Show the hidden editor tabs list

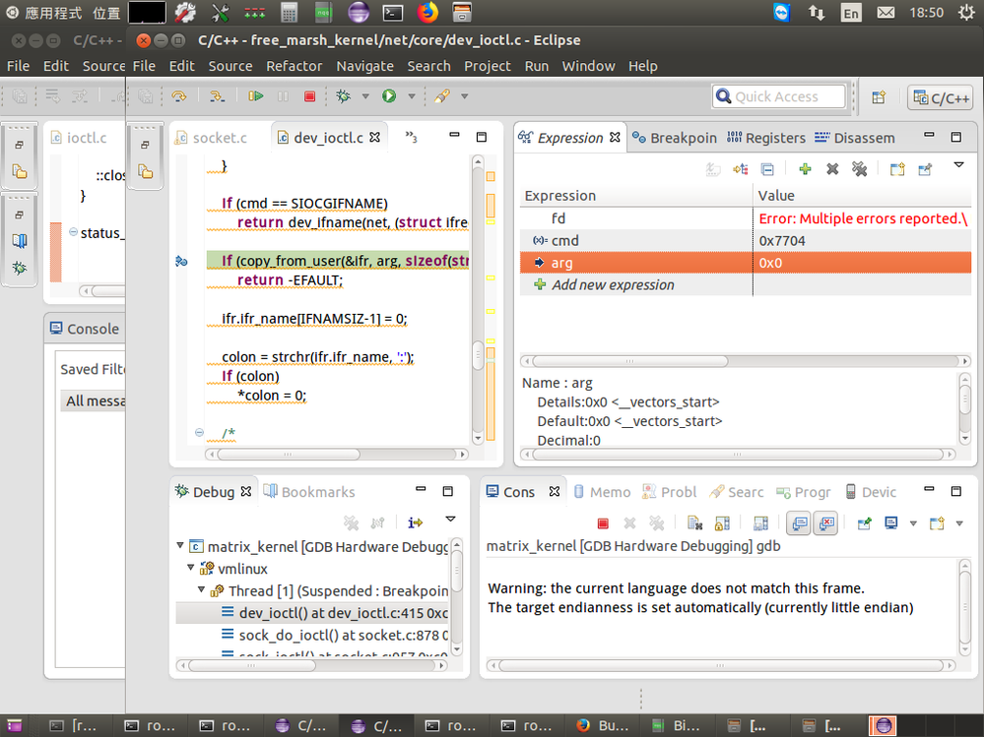pos(411,137)
